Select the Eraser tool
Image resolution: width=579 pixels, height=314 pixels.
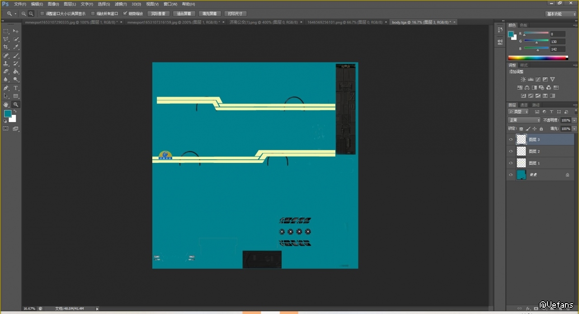pyautogui.click(x=6, y=71)
